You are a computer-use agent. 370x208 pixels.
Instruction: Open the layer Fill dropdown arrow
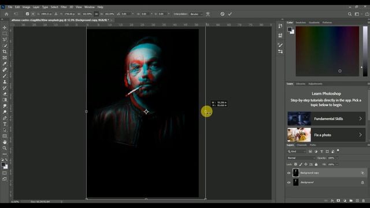(337, 164)
